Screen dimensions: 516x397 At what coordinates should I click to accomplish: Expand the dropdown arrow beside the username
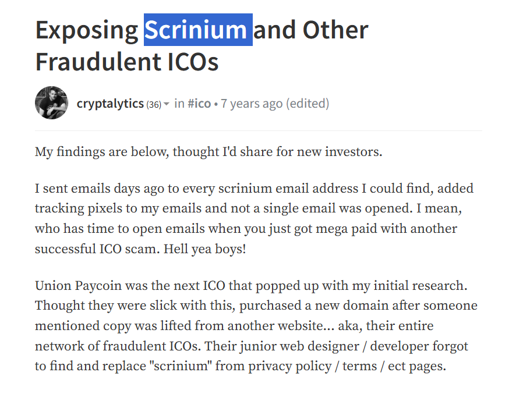[x=167, y=104]
